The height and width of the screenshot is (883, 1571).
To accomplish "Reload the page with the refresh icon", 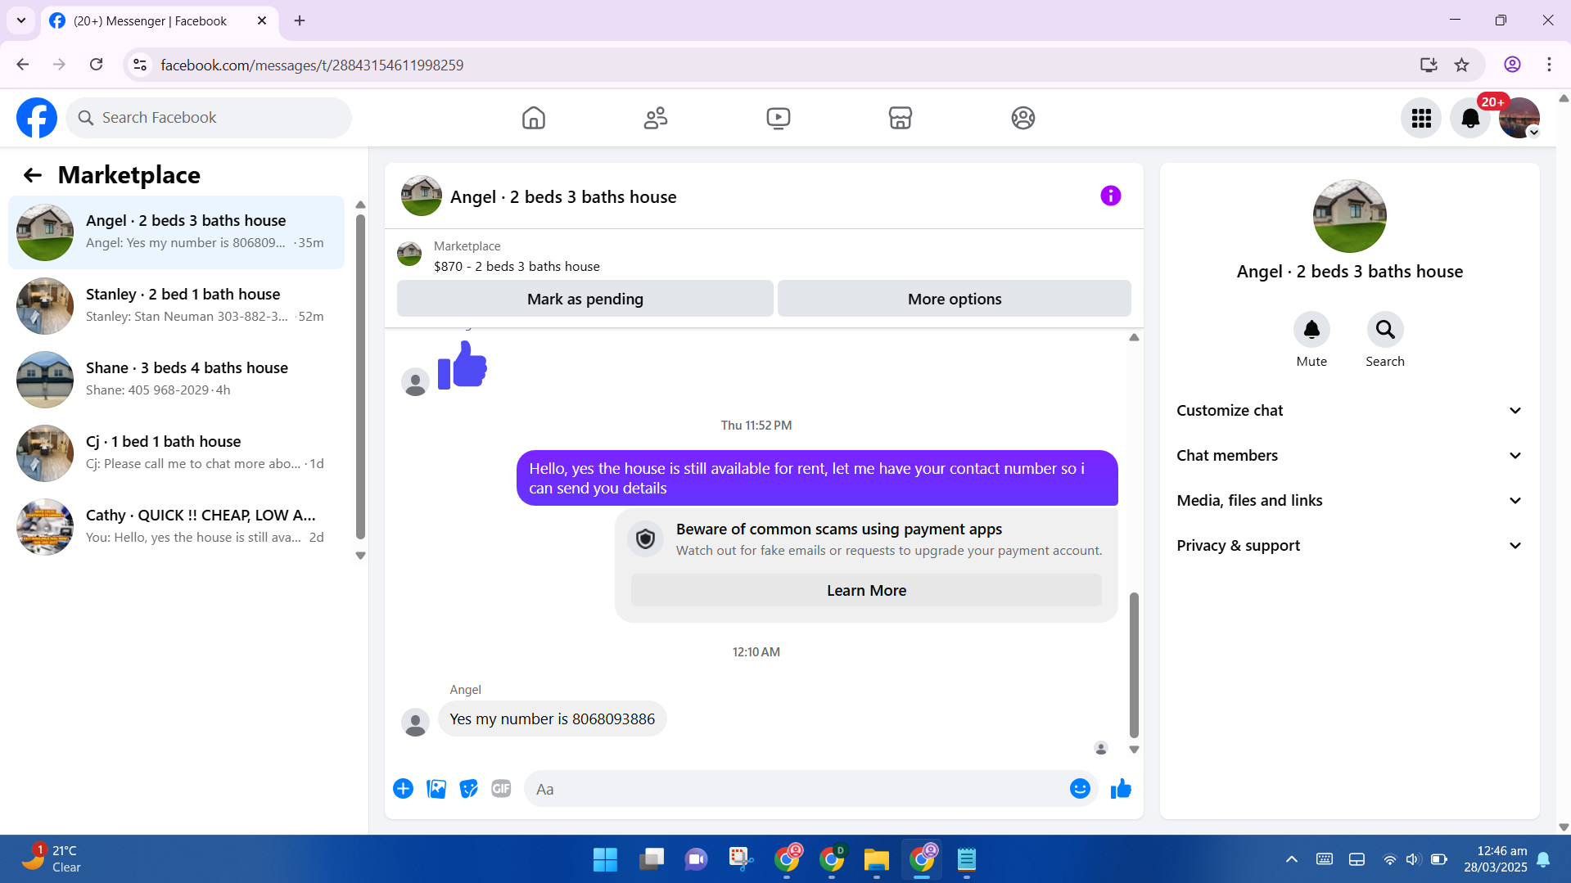I will click(x=96, y=65).
